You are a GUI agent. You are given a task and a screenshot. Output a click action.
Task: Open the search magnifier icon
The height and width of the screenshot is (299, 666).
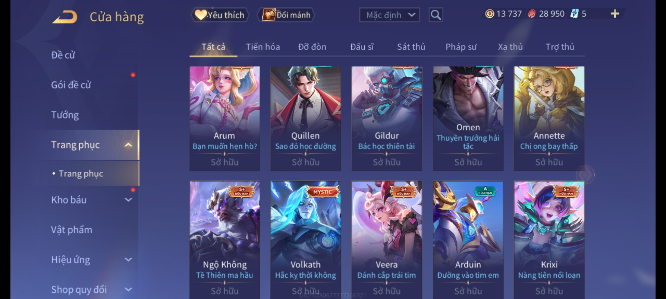tap(436, 15)
